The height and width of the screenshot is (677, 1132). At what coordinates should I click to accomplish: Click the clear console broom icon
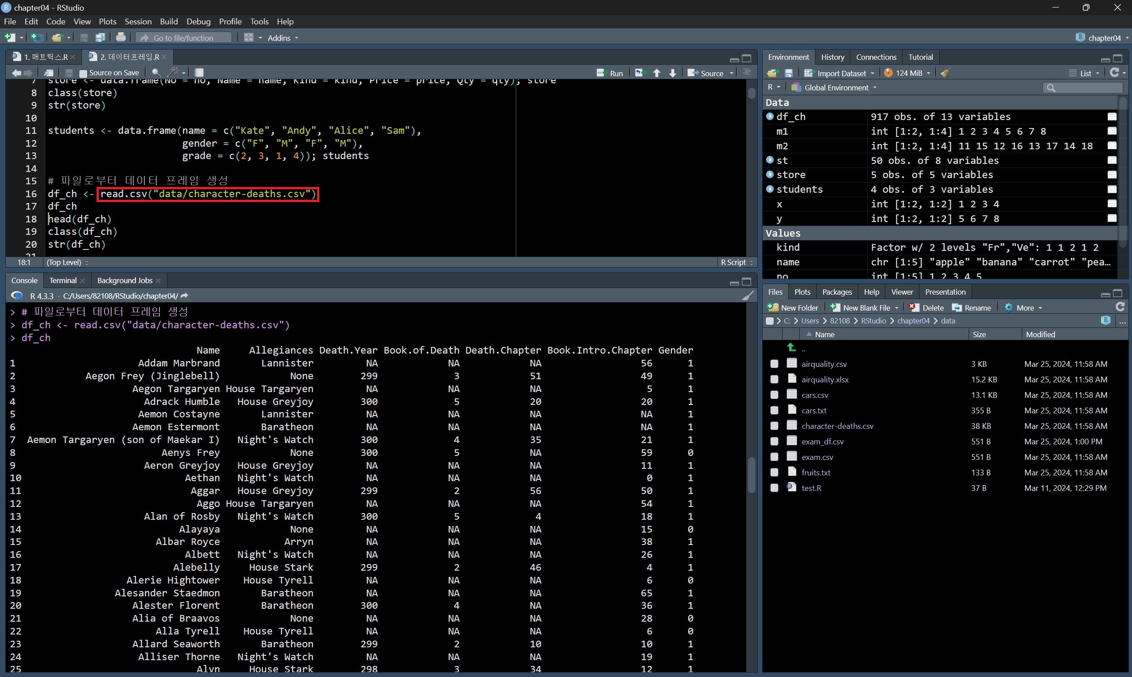(x=747, y=296)
